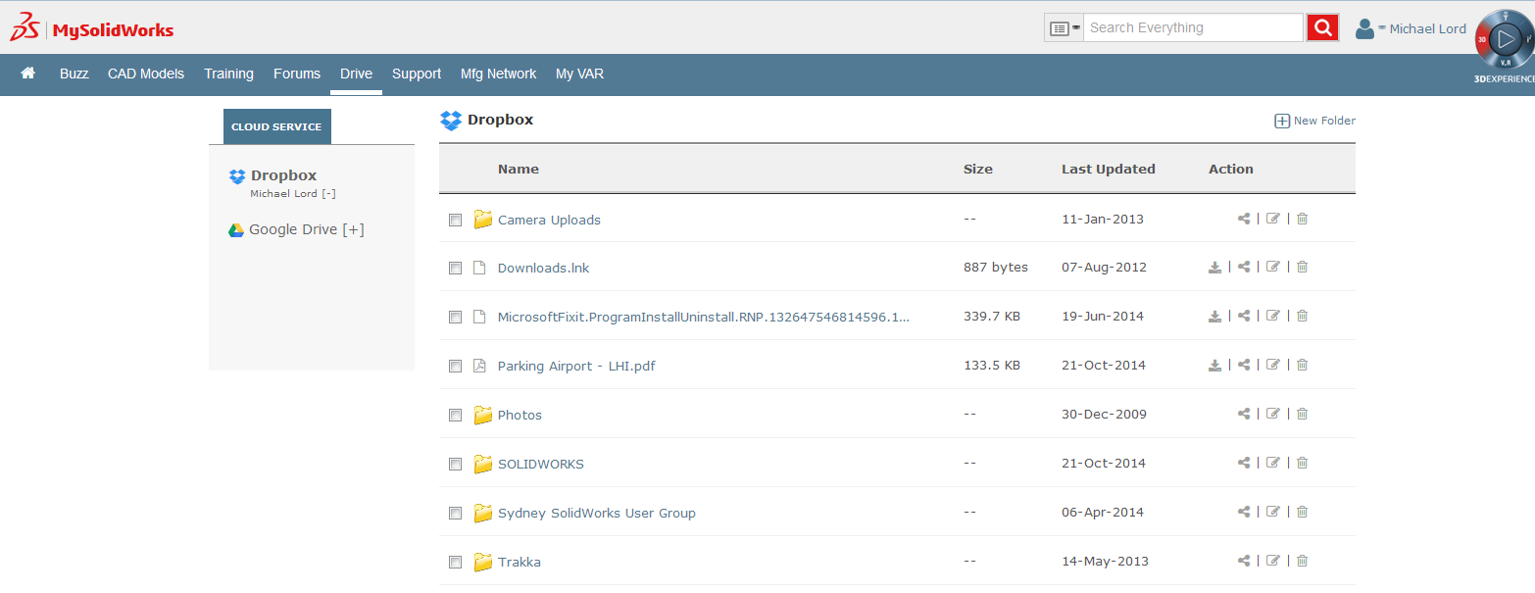Select the Photos folder checkbox
Image resolution: width=1535 pixels, height=593 pixels.
point(455,415)
